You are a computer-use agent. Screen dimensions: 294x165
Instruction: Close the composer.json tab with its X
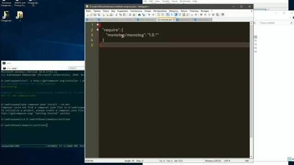(174, 20)
